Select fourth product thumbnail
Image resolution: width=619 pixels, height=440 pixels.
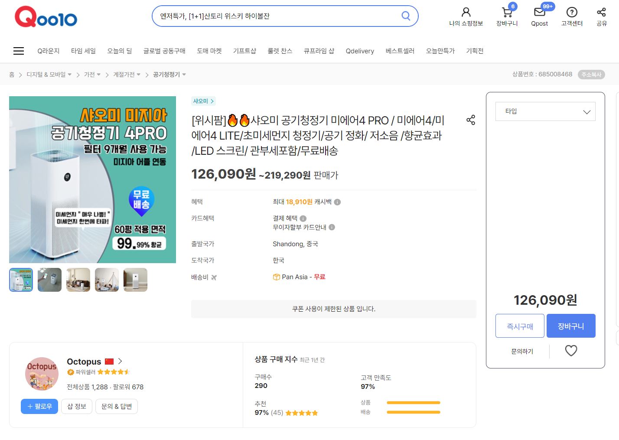coord(107,280)
